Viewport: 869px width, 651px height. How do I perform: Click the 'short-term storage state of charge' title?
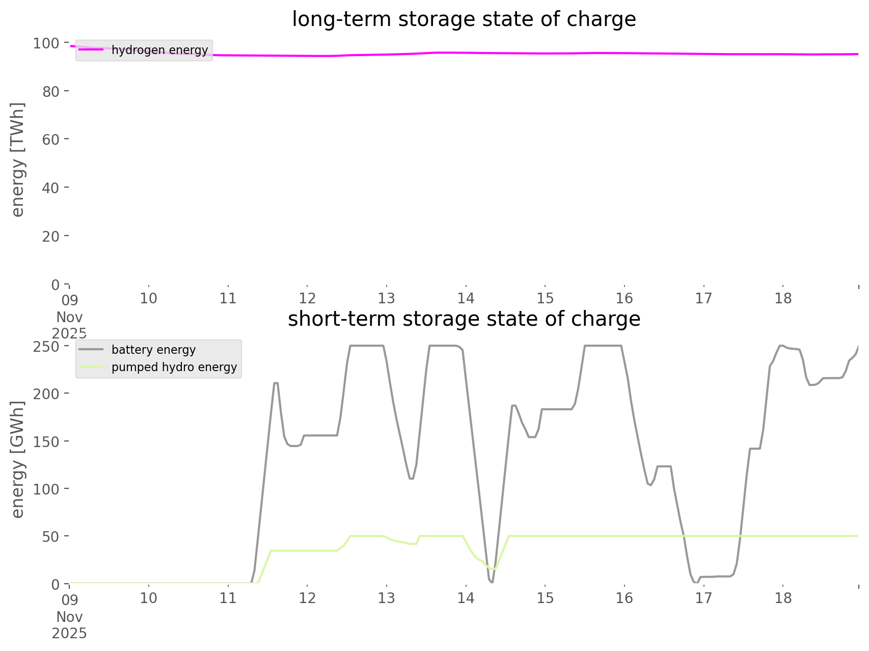[464, 319]
